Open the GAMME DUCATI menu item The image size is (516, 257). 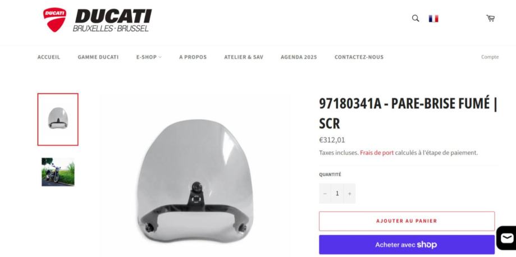[98, 57]
